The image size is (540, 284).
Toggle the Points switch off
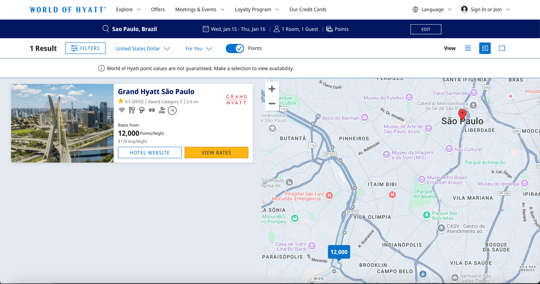click(x=235, y=48)
